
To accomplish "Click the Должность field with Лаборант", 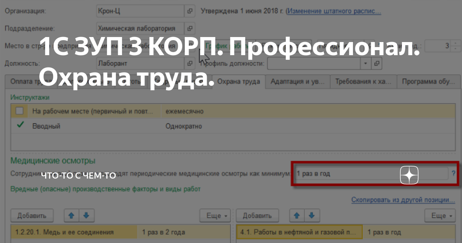I will point(140,63).
